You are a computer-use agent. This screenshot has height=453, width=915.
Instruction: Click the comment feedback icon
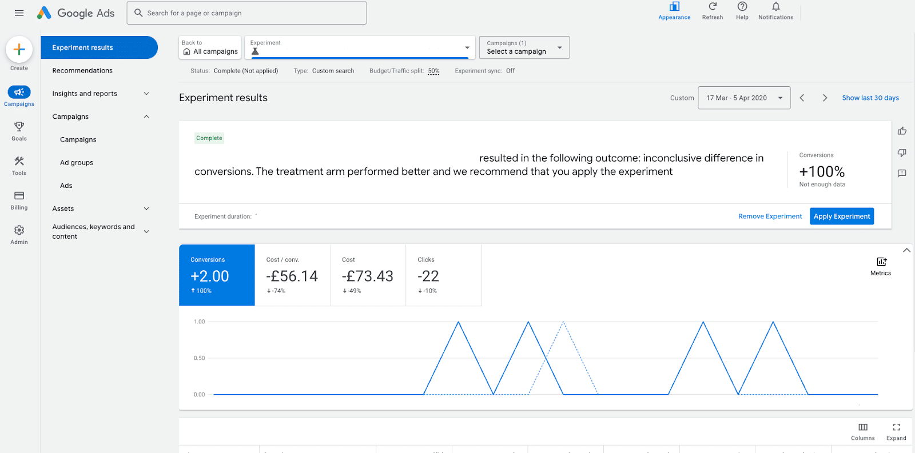902,173
